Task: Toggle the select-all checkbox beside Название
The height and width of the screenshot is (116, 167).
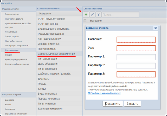Action: [85, 21]
